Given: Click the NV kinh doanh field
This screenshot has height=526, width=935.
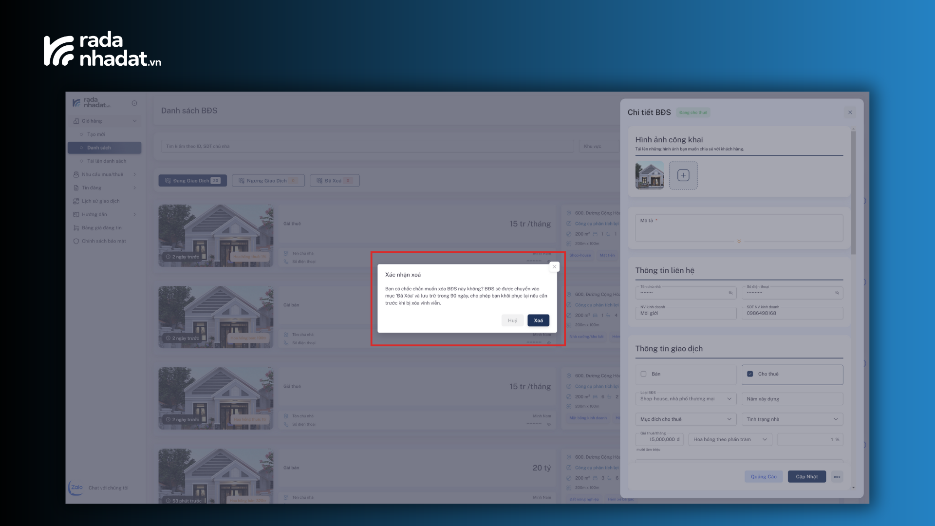Looking at the screenshot, I should tap(686, 313).
